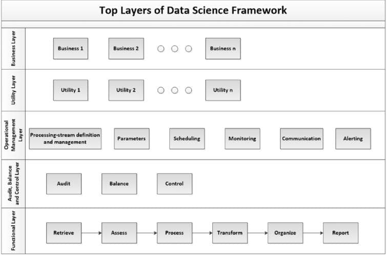
Task: Click the Scheduling box
Action: click(187, 139)
